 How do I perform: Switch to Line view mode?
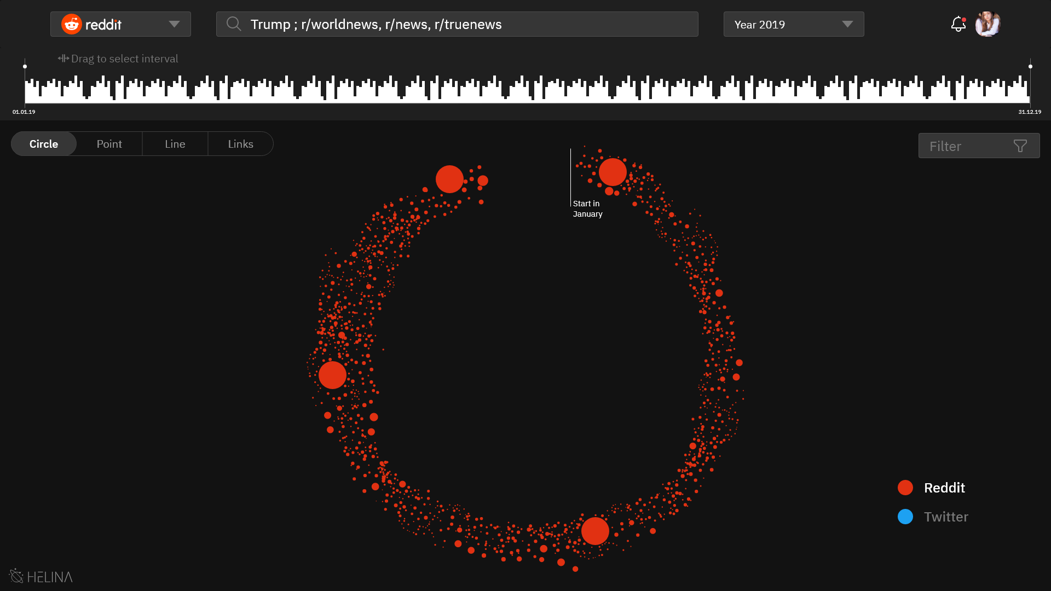(x=175, y=143)
